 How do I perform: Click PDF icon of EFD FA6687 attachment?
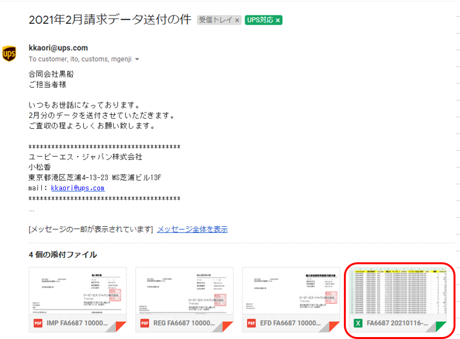point(252,323)
